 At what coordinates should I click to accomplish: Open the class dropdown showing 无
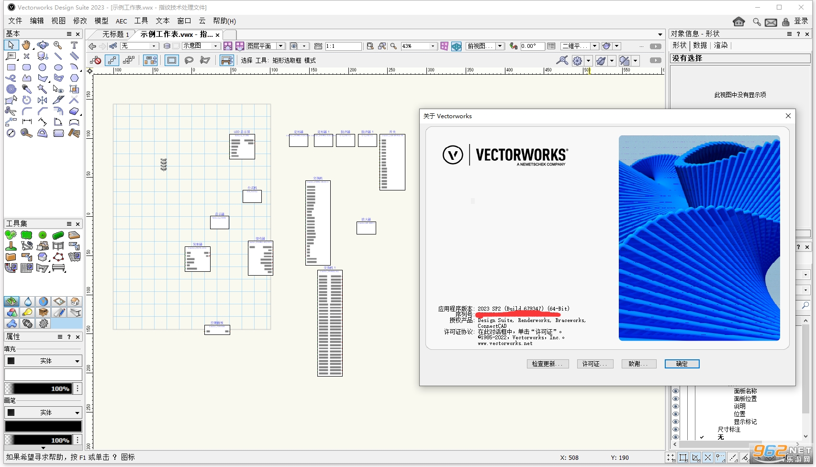tap(139, 46)
